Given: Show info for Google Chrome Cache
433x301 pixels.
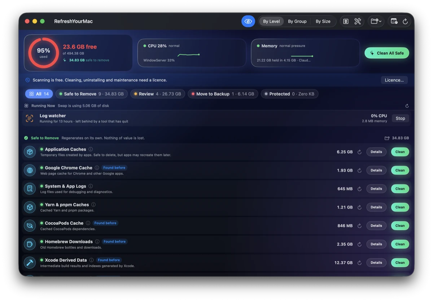Looking at the screenshot, I should pos(97,168).
